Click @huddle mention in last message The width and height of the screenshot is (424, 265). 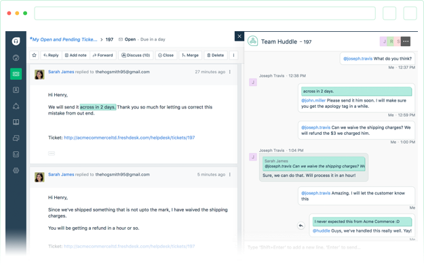point(322,230)
